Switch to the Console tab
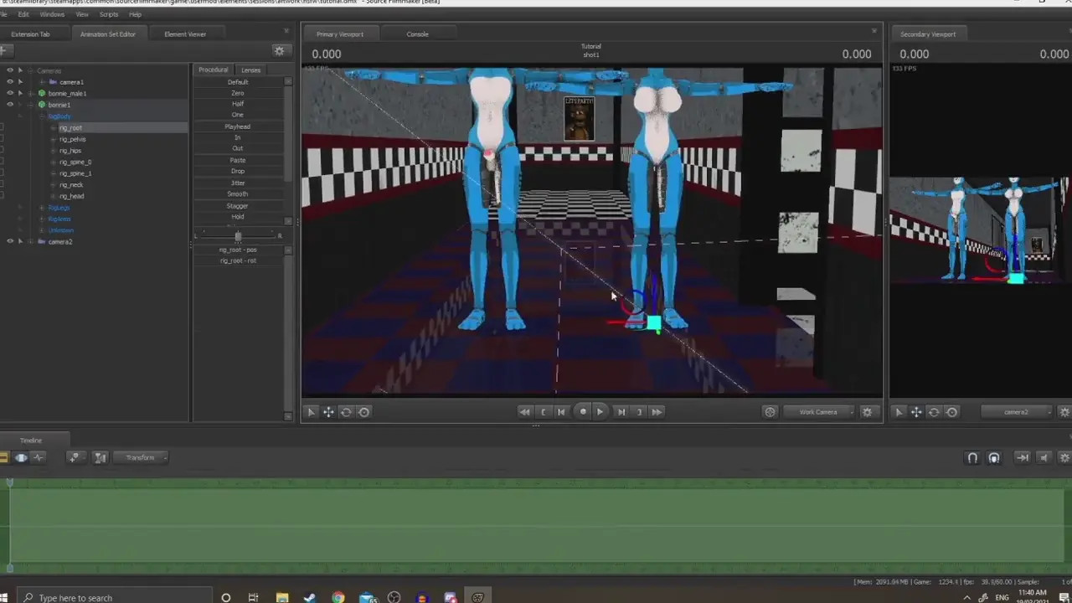1072x603 pixels. point(417,34)
